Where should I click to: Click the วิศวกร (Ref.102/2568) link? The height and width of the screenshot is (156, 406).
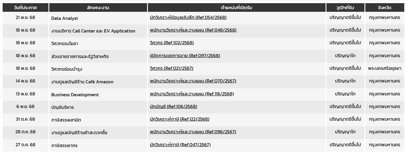(172, 43)
